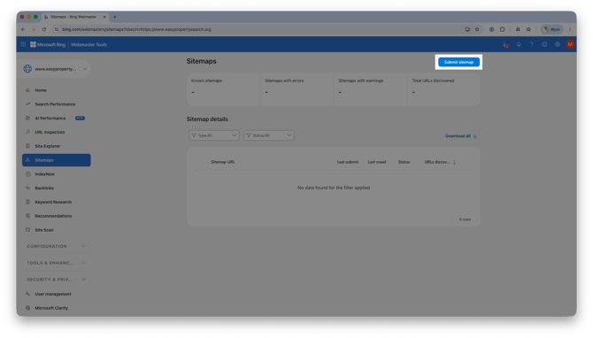Click the Sitemaps with errors card
Image resolution: width=593 pixels, height=338 pixels.
coord(296,89)
